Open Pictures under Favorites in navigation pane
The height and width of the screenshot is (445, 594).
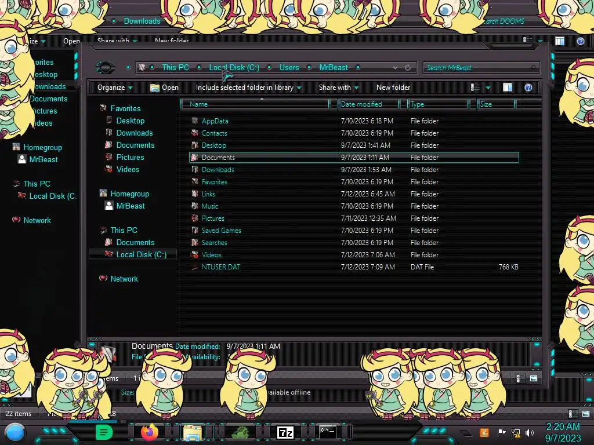(x=130, y=158)
